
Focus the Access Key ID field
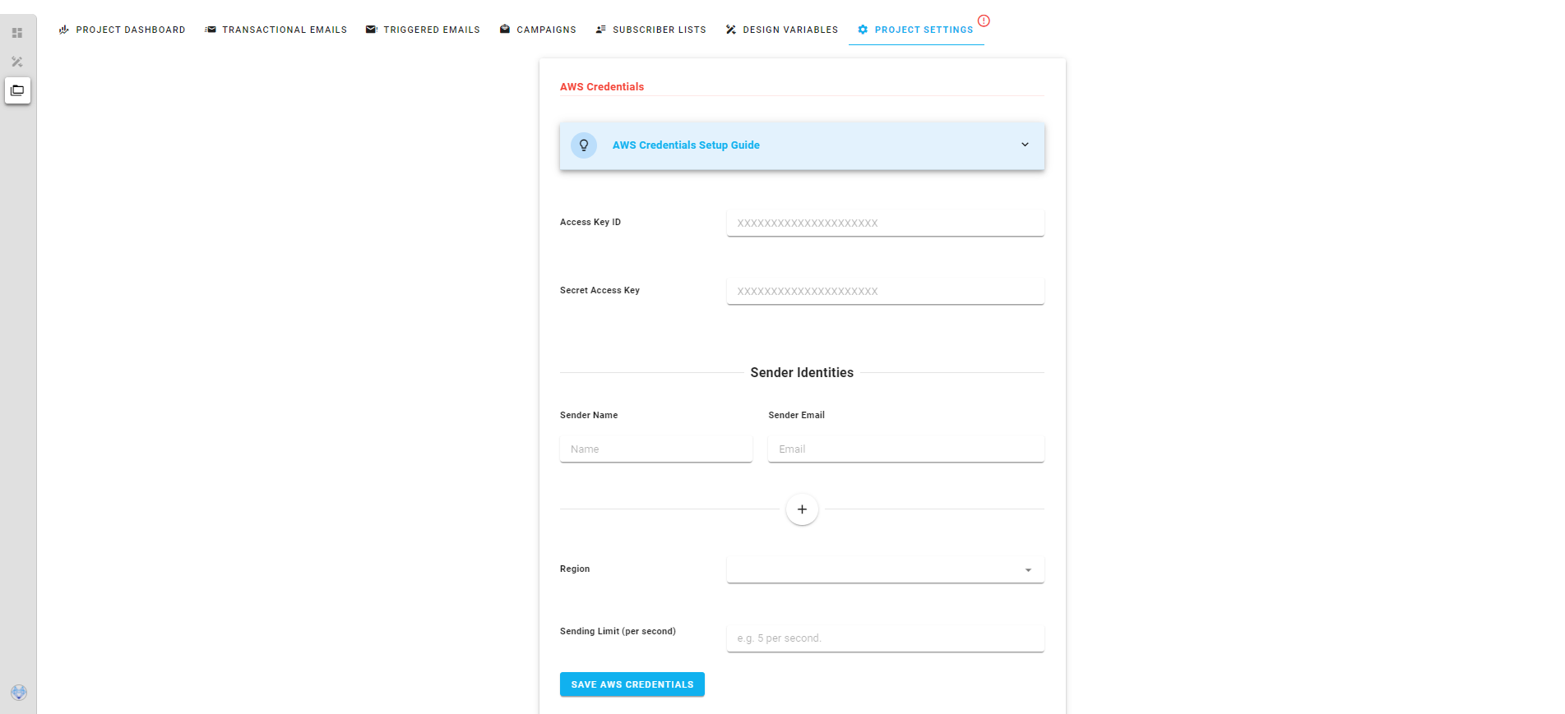(885, 223)
